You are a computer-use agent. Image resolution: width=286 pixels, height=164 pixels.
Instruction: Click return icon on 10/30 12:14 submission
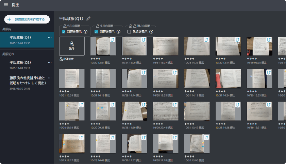pyautogui.click(x=238, y=40)
